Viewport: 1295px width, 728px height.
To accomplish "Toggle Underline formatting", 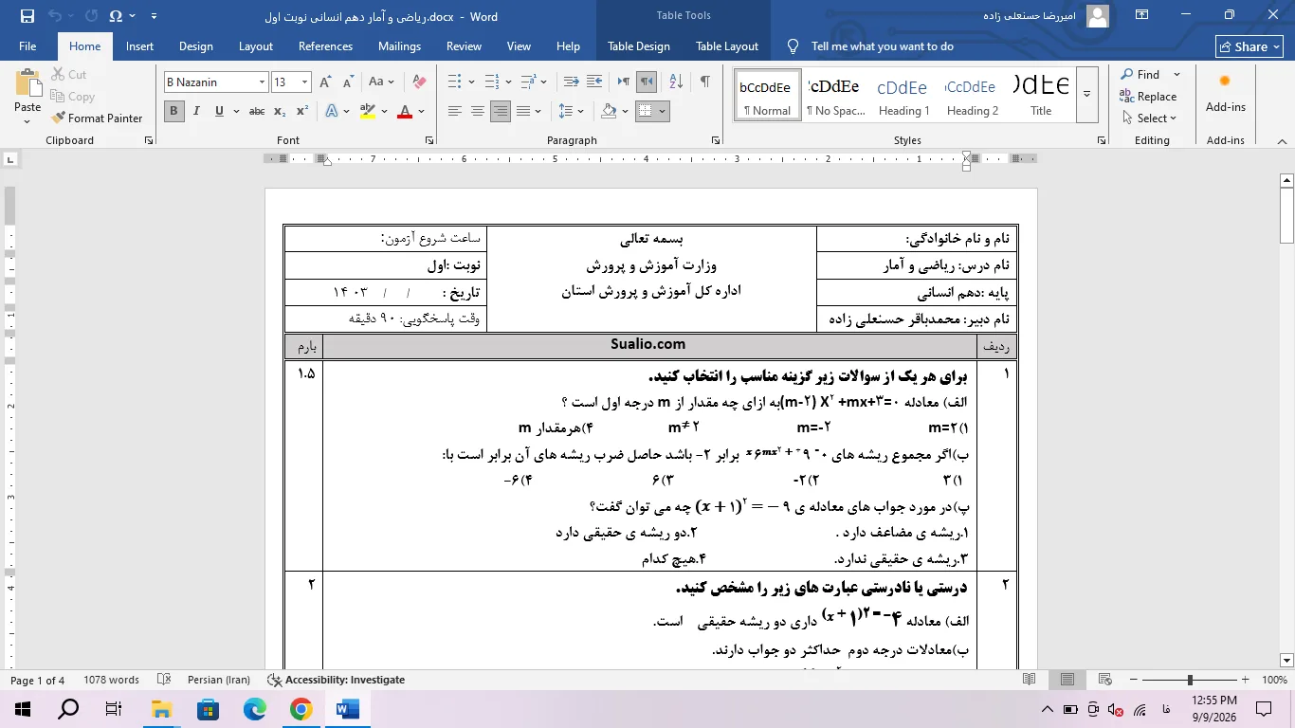I will 219,111.
